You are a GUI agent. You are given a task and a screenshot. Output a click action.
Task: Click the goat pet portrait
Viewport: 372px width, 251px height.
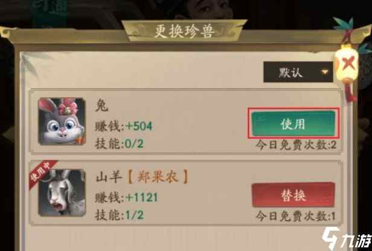(x=62, y=192)
